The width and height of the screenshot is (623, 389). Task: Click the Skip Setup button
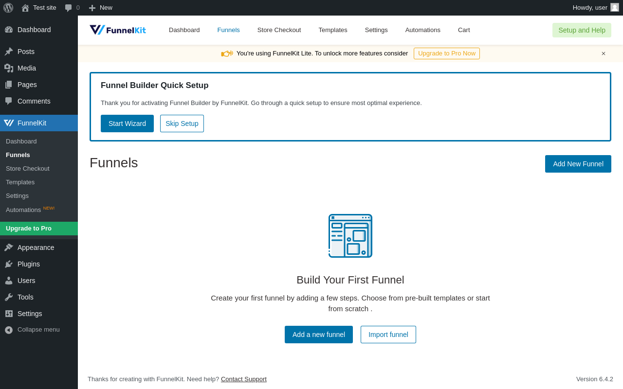coord(182,124)
